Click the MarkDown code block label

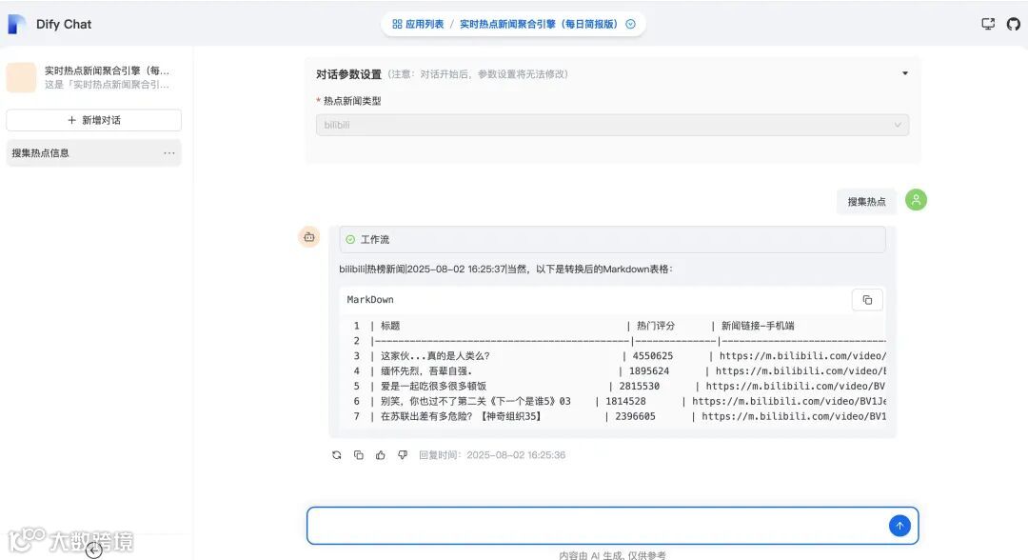(370, 300)
